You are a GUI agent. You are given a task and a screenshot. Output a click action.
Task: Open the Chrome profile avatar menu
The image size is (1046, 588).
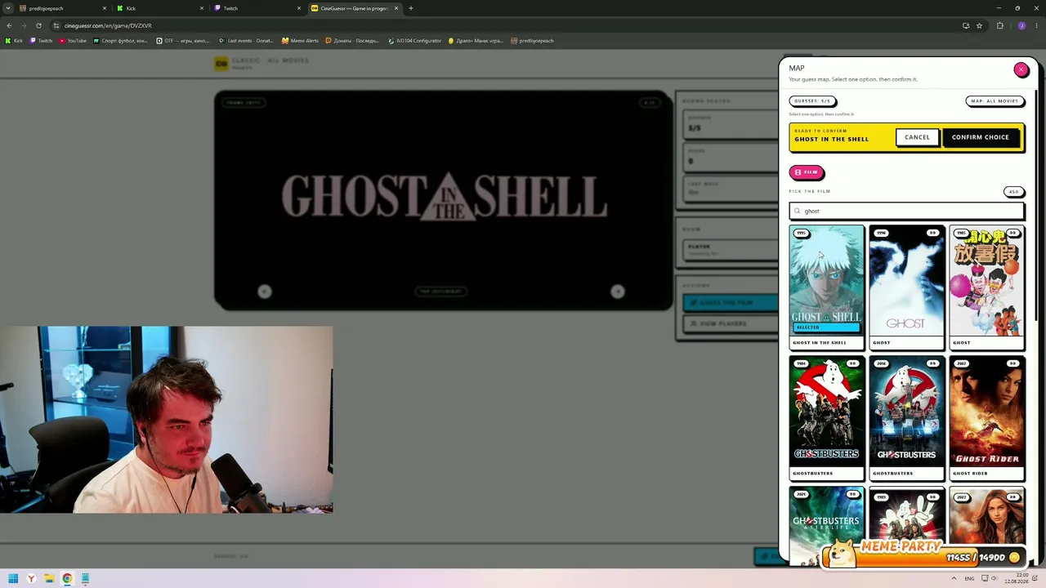[1021, 25]
